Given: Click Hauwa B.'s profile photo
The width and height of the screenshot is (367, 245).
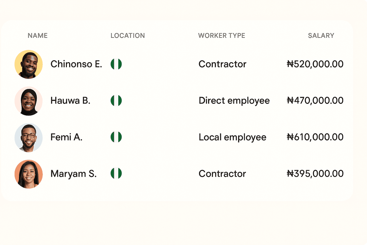Looking at the screenshot, I should click(29, 101).
